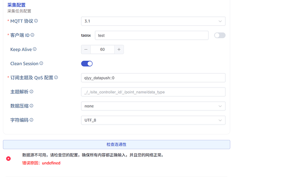Click the 主题解析 help icon
The width and height of the screenshot is (288, 177).
31,92
